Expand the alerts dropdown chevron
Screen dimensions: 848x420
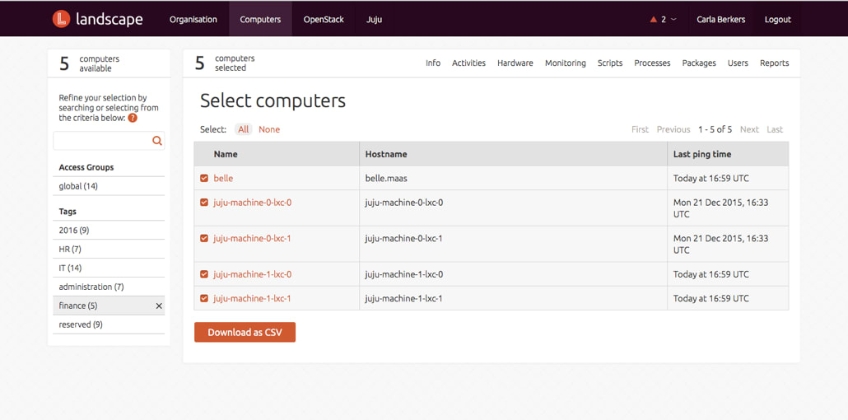(673, 20)
